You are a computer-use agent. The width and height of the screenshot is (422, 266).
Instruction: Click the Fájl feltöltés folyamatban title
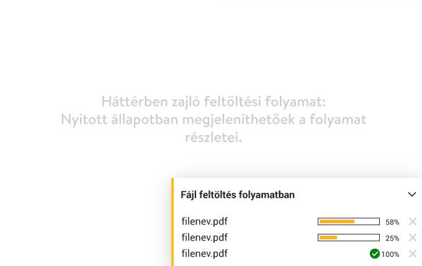[238, 195]
